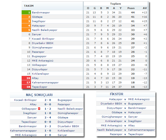Select the Toplam header above the stats
The height and width of the screenshot is (140, 166).
coord(115,4)
